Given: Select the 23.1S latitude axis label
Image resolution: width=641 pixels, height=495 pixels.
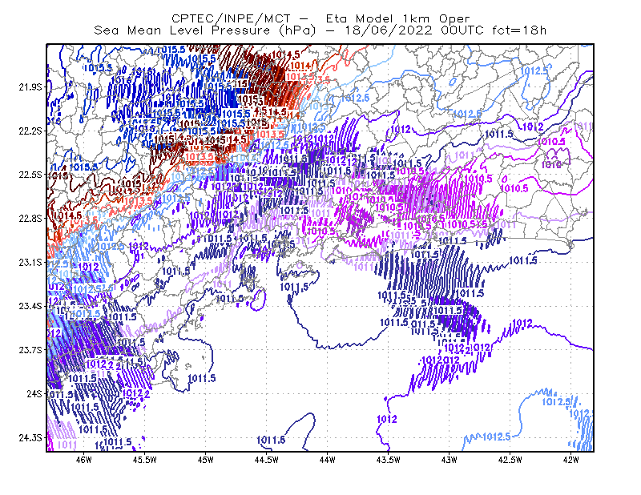Looking at the screenshot, I should pos(30,262).
